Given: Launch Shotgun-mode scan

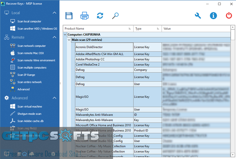Looking at the screenshot, I should click(x=29, y=114).
